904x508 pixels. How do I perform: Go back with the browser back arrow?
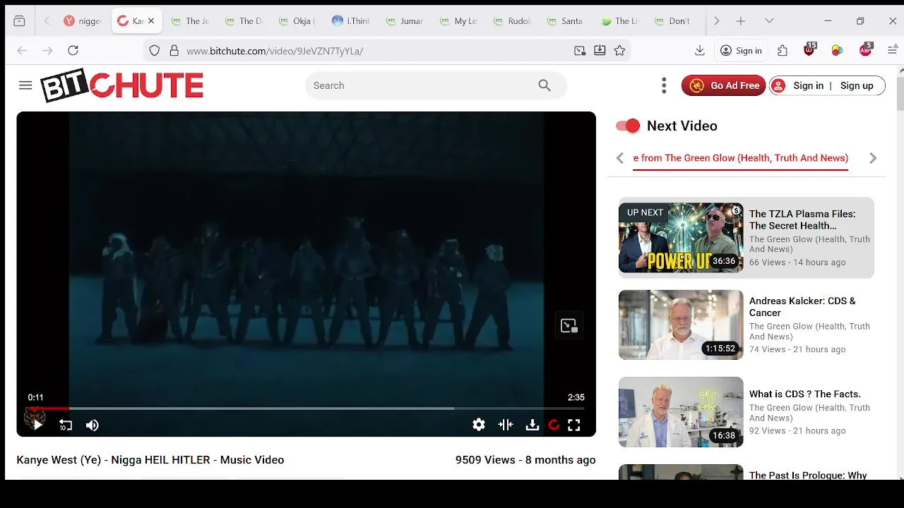pos(22,50)
